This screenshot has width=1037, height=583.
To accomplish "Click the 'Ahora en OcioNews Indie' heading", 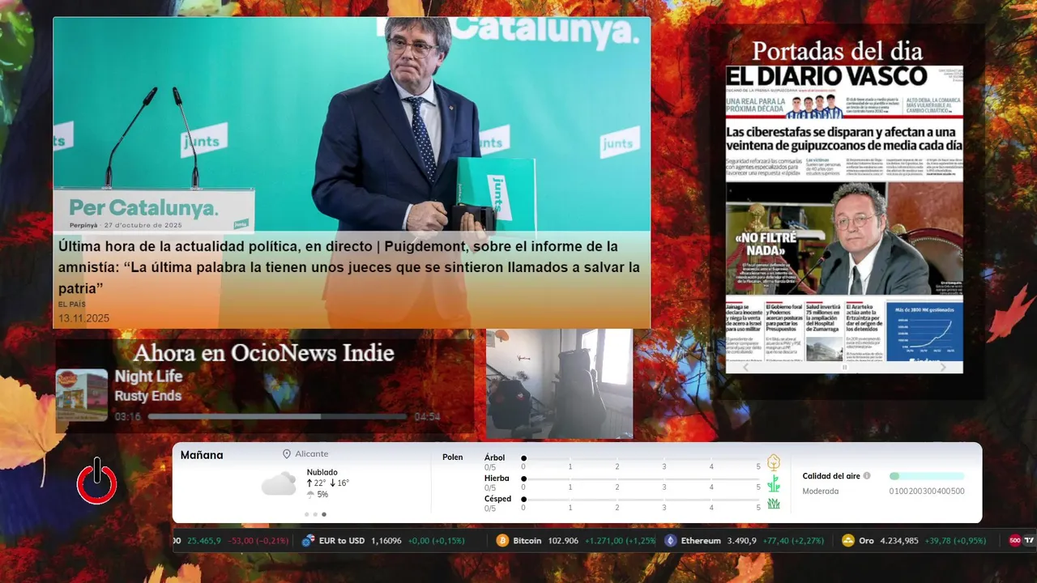I will pyautogui.click(x=264, y=353).
